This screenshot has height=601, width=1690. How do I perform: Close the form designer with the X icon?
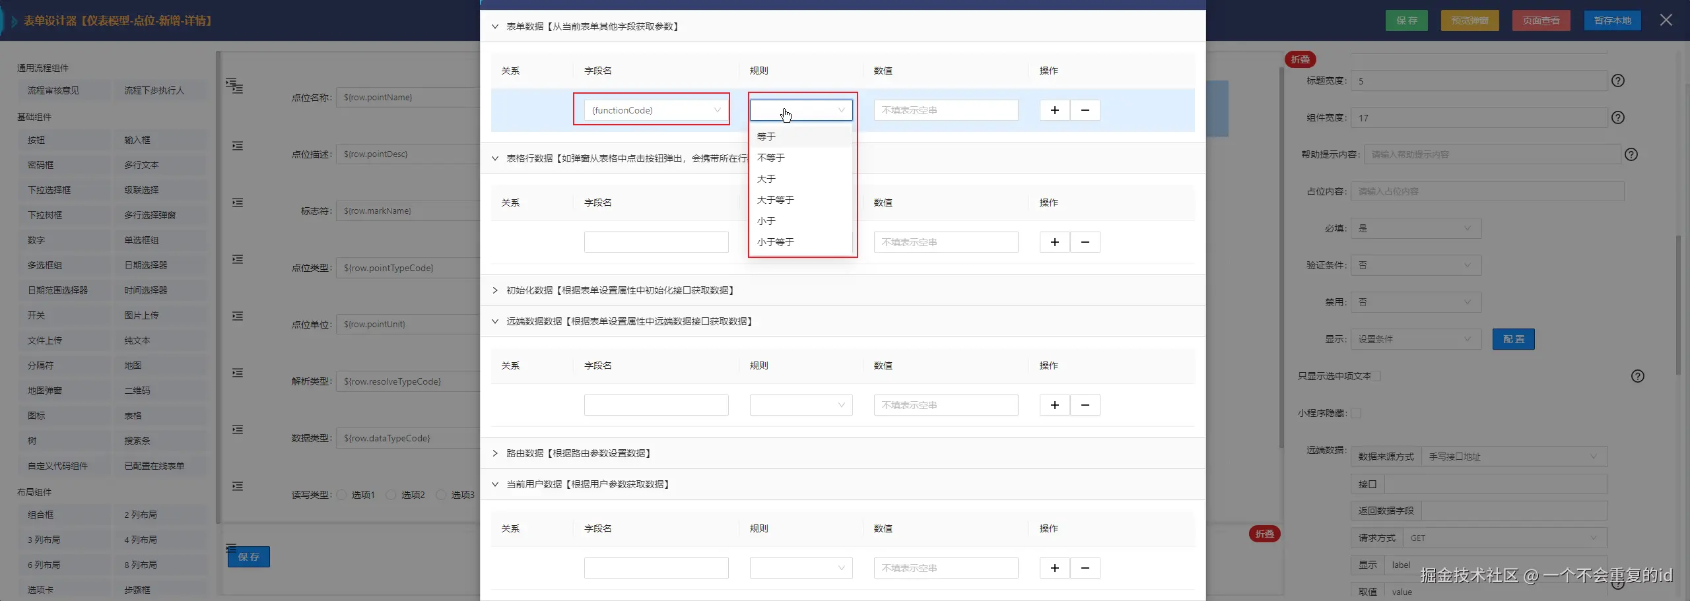(x=1666, y=20)
